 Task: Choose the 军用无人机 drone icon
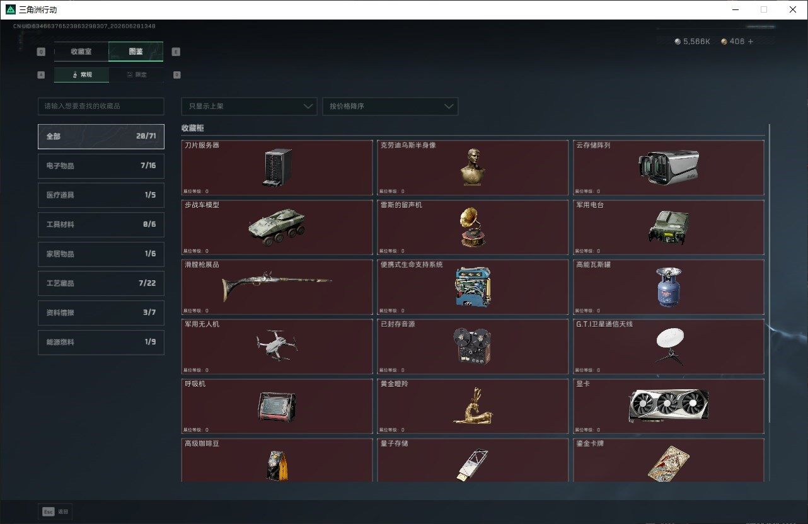coord(277,345)
